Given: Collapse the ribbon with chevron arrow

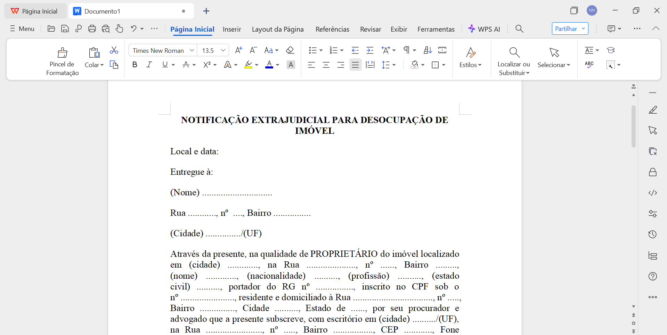Looking at the screenshot, I should click(x=656, y=28).
